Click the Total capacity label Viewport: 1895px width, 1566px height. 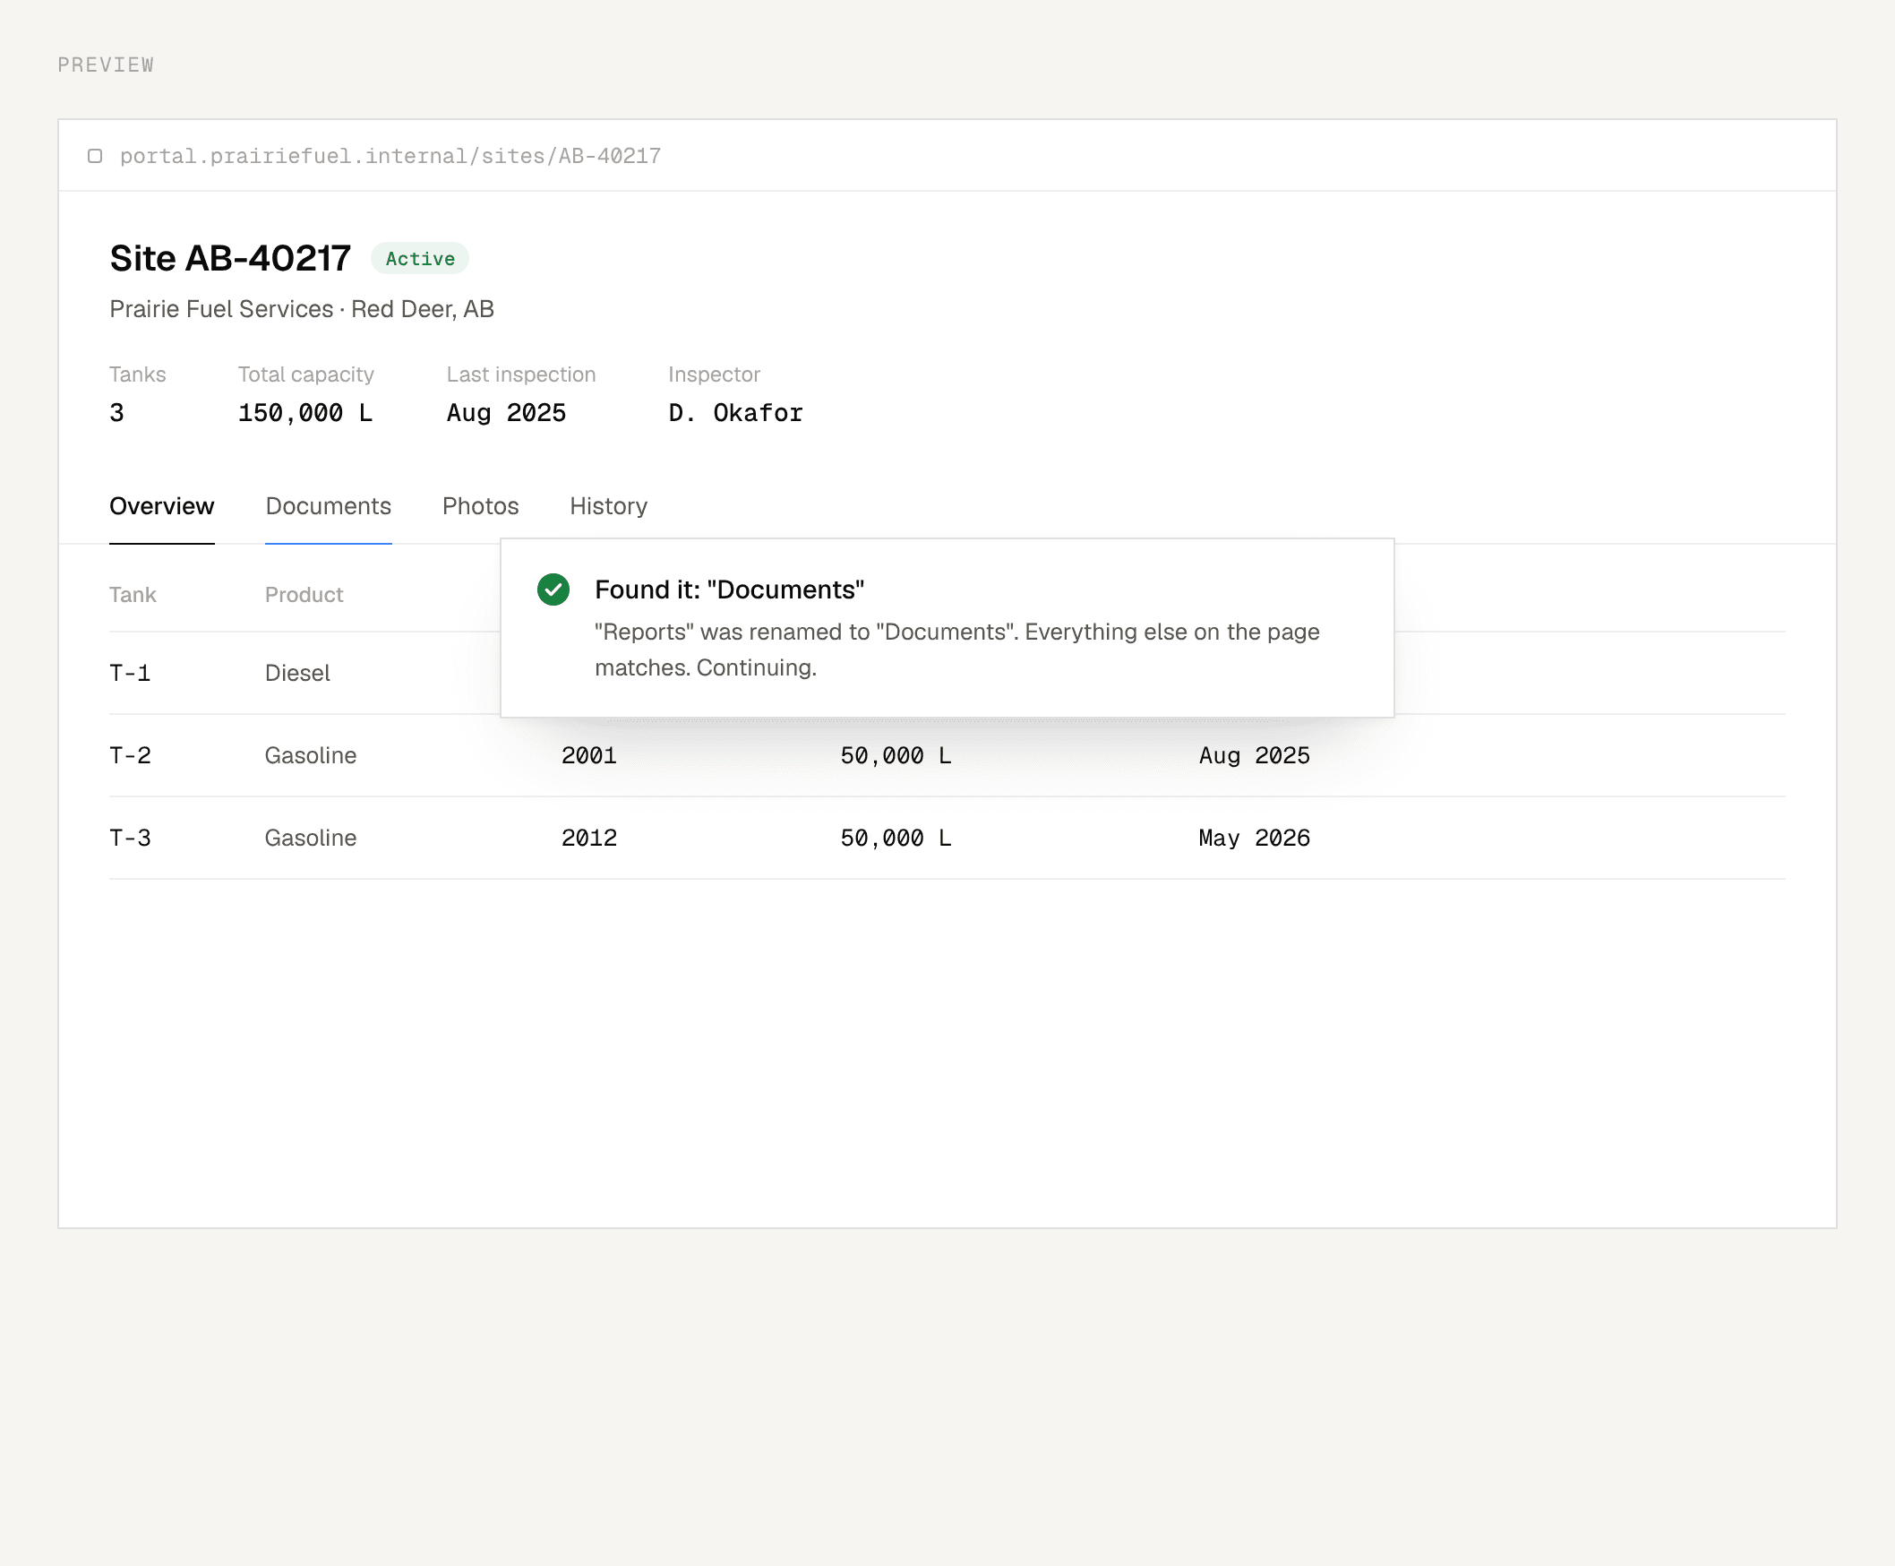click(305, 374)
